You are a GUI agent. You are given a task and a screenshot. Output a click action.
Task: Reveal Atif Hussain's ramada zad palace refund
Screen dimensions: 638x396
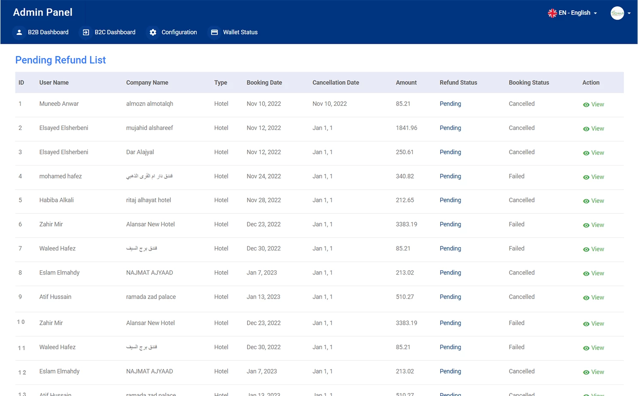(593, 297)
